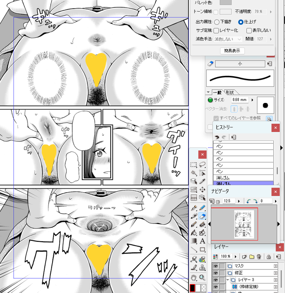Select the magnifier zoom tool
Image resolution: width=285 pixels, height=293 pixels.
point(202,277)
